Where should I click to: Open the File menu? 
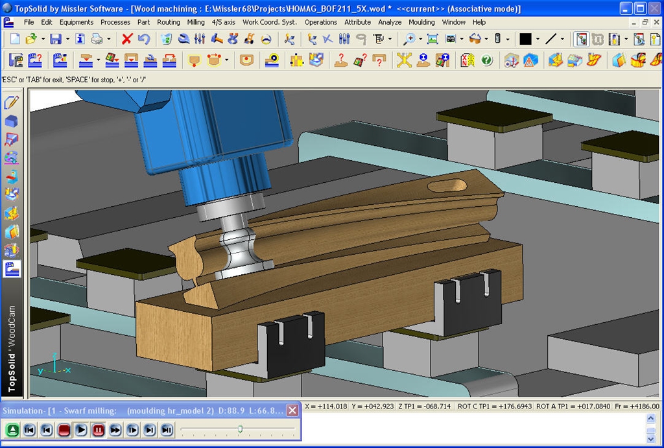pos(29,22)
